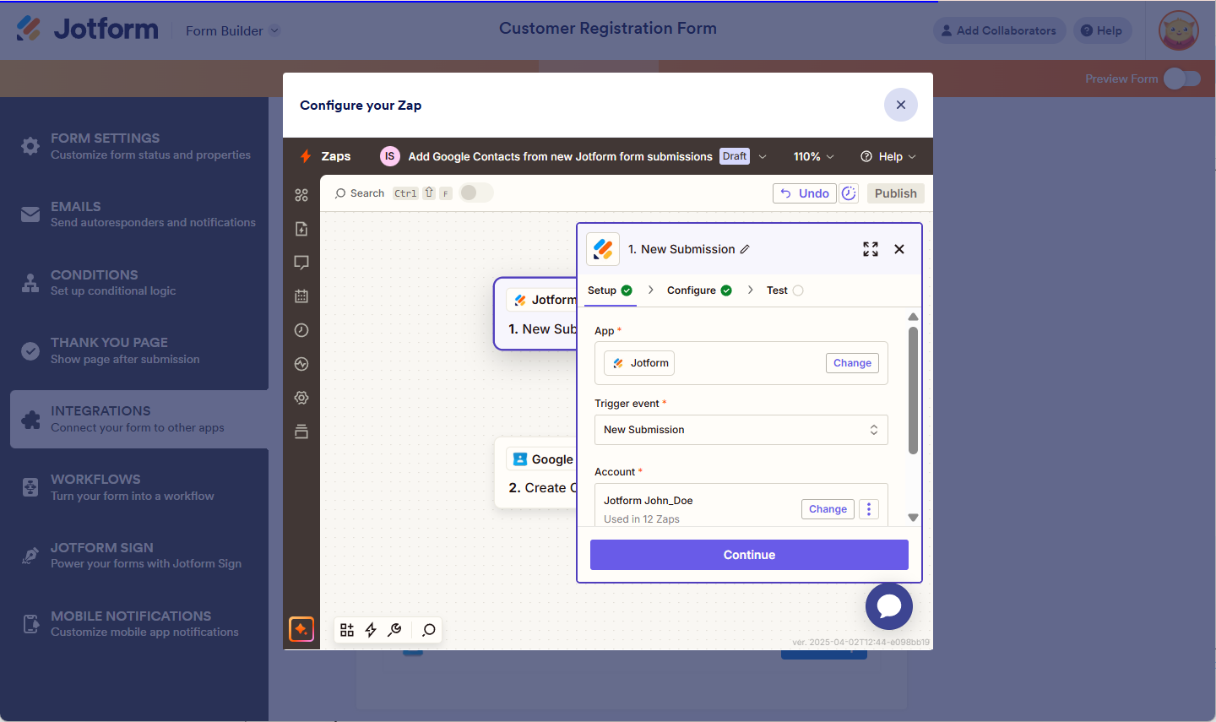The image size is (1216, 722).
Task: Click the pencil icon to rename New Submission
Action: 745,249
